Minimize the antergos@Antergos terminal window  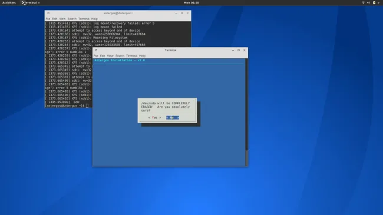(x=176, y=13)
